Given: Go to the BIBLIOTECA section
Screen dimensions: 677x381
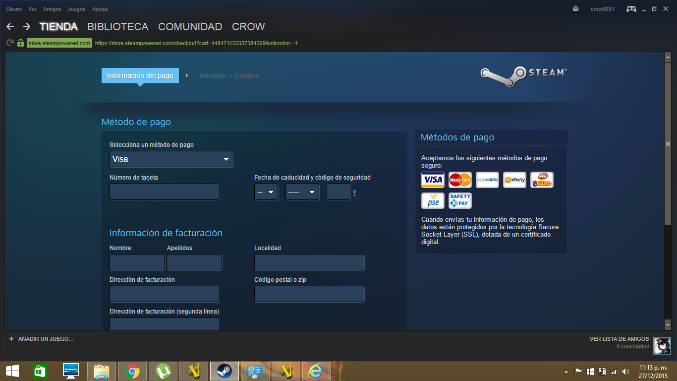Looking at the screenshot, I should (118, 27).
